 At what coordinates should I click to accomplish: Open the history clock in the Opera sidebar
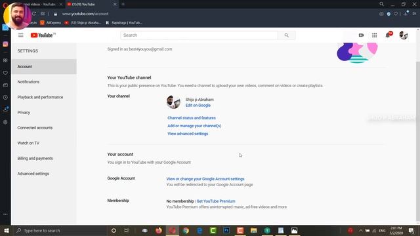click(5, 98)
